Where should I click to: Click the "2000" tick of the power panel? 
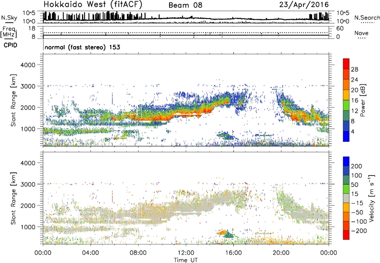[28, 107]
